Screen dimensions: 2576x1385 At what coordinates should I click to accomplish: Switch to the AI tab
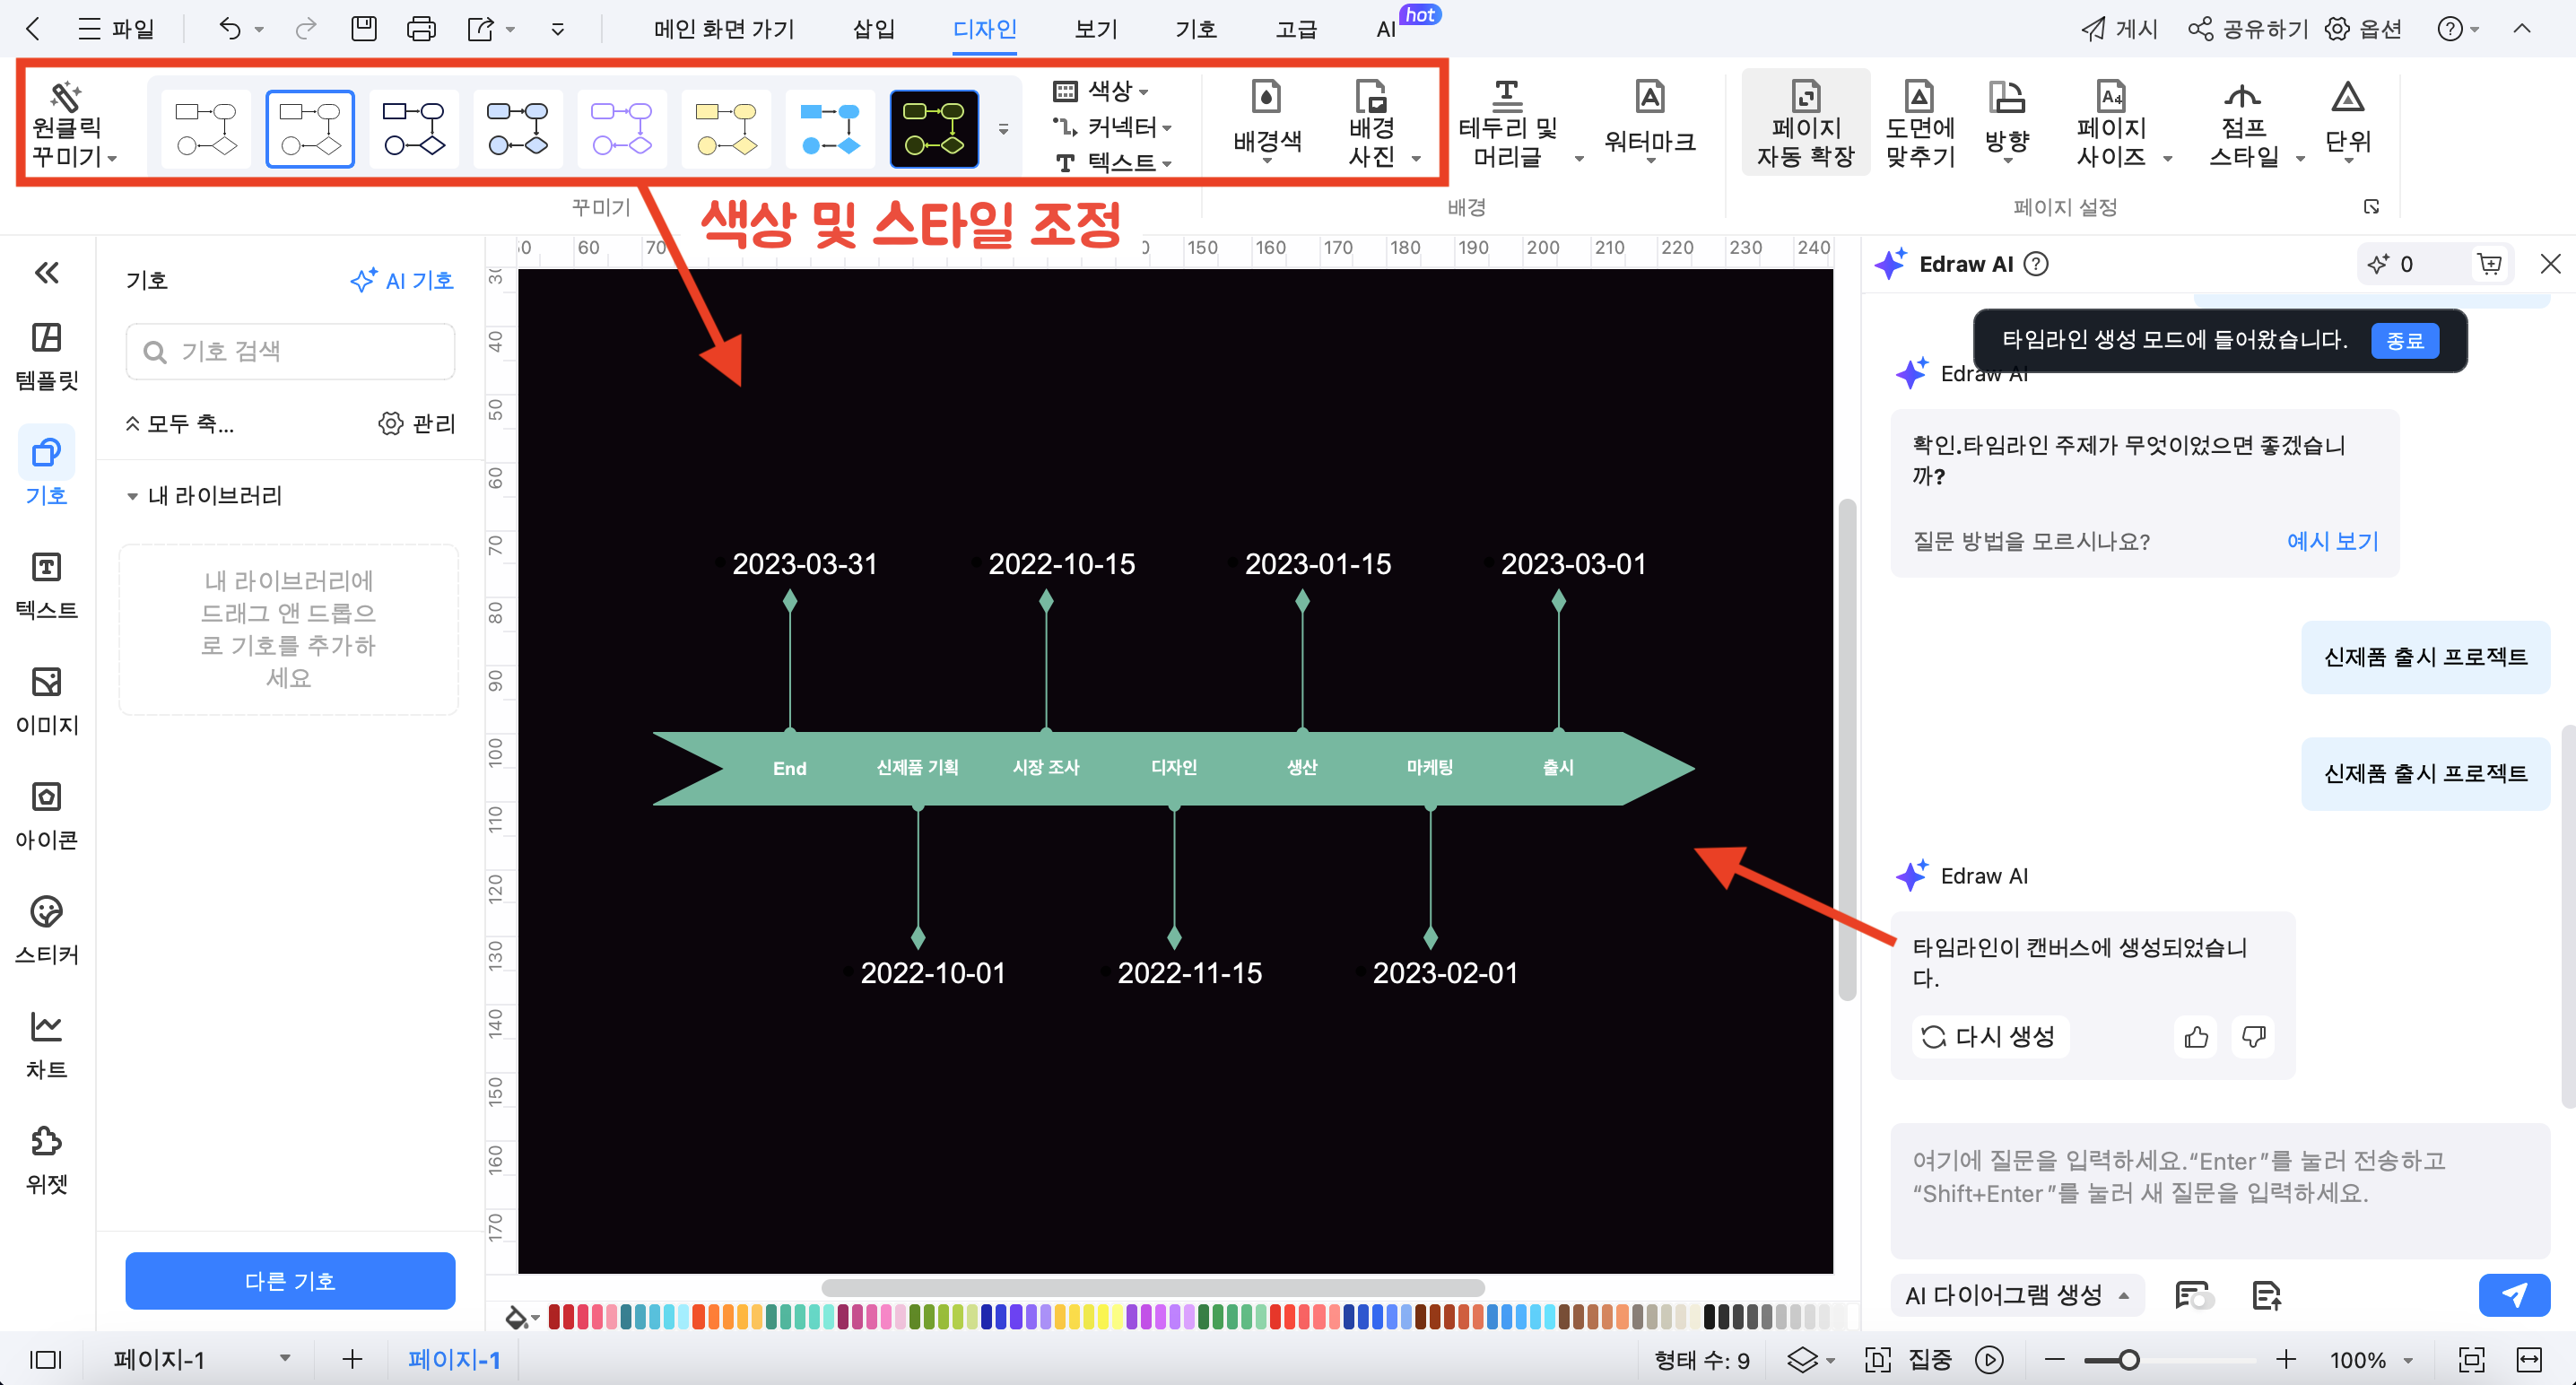(1386, 28)
